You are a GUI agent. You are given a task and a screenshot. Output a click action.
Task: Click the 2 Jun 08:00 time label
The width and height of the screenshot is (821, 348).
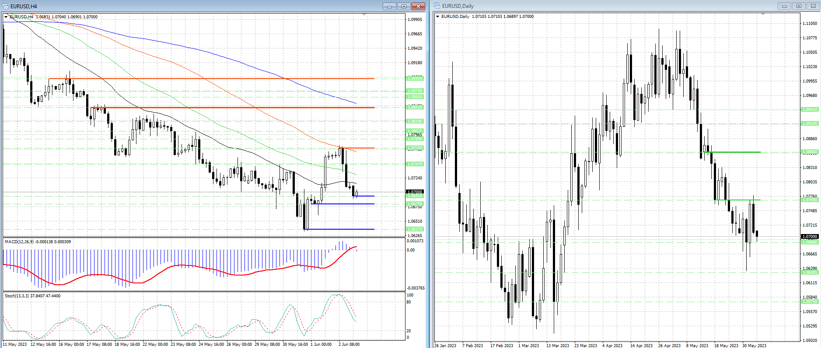349,345
